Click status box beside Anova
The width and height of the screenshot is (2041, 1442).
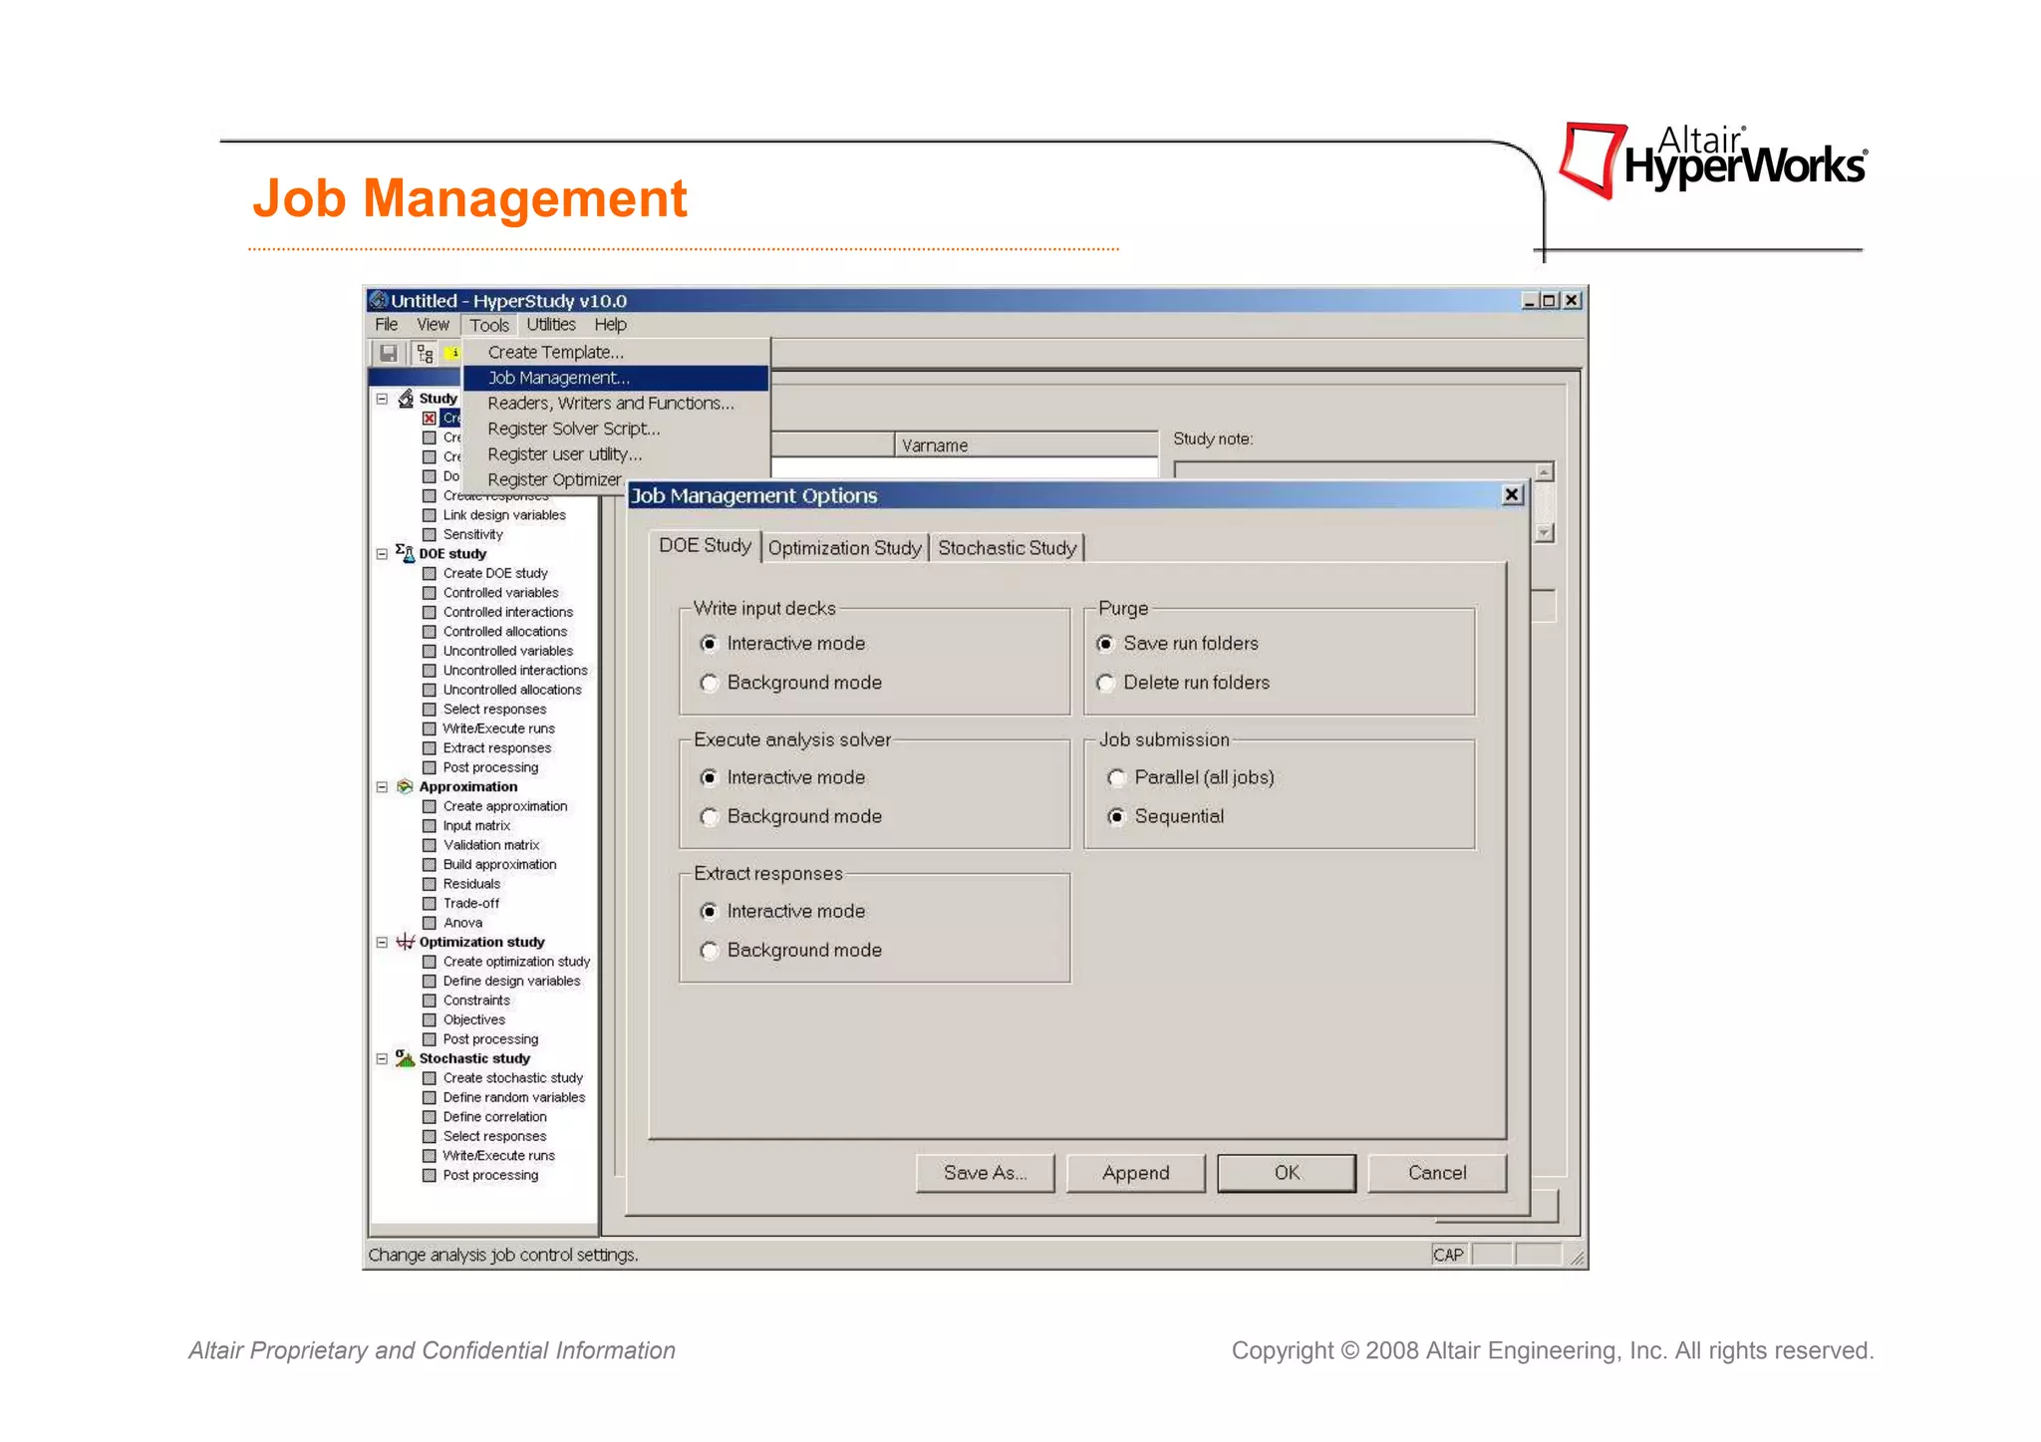click(x=430, y=923)
